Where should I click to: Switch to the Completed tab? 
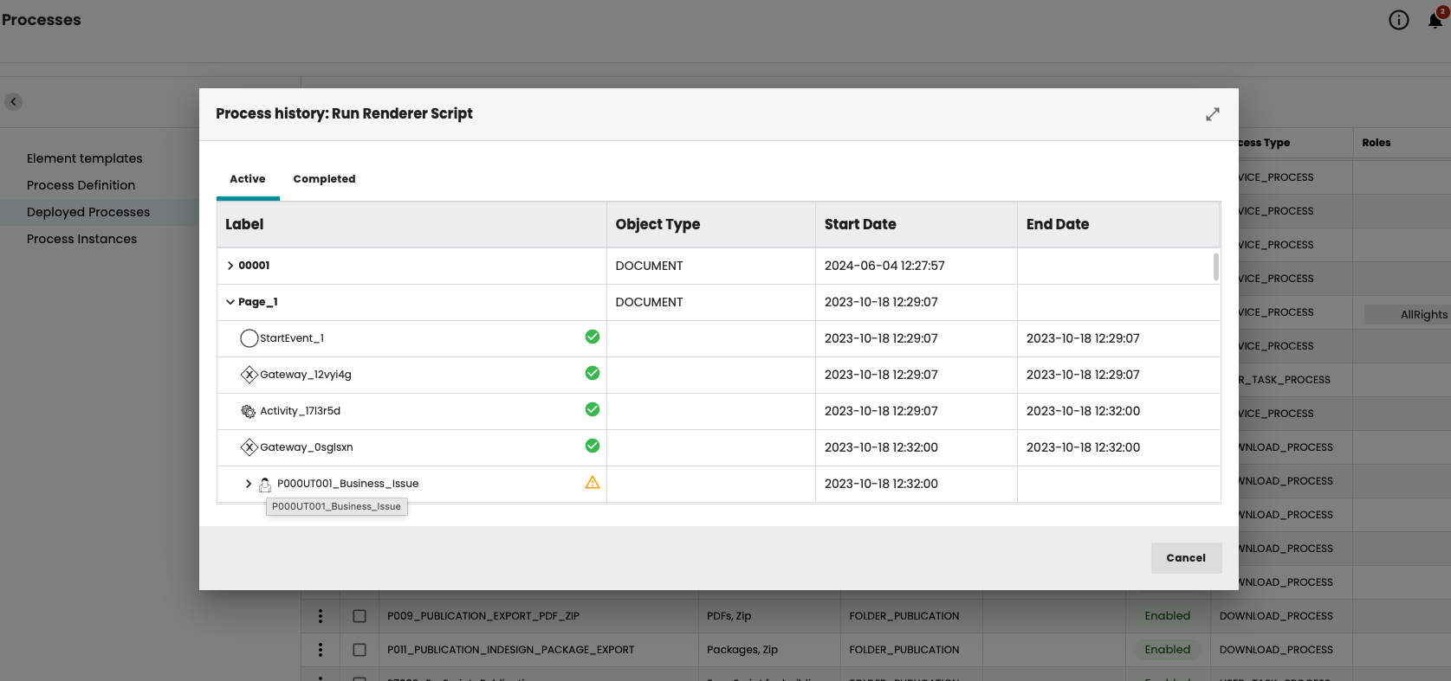click(324, 179)
